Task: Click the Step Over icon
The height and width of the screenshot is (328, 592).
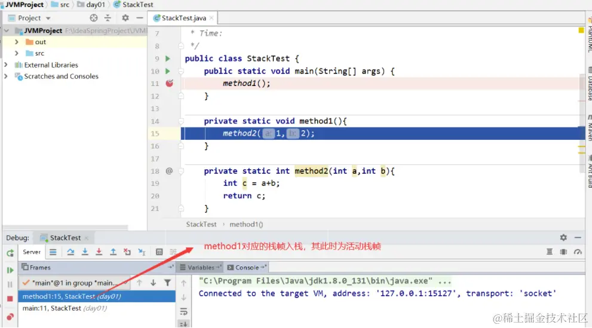Action: [x=70, y=252]
